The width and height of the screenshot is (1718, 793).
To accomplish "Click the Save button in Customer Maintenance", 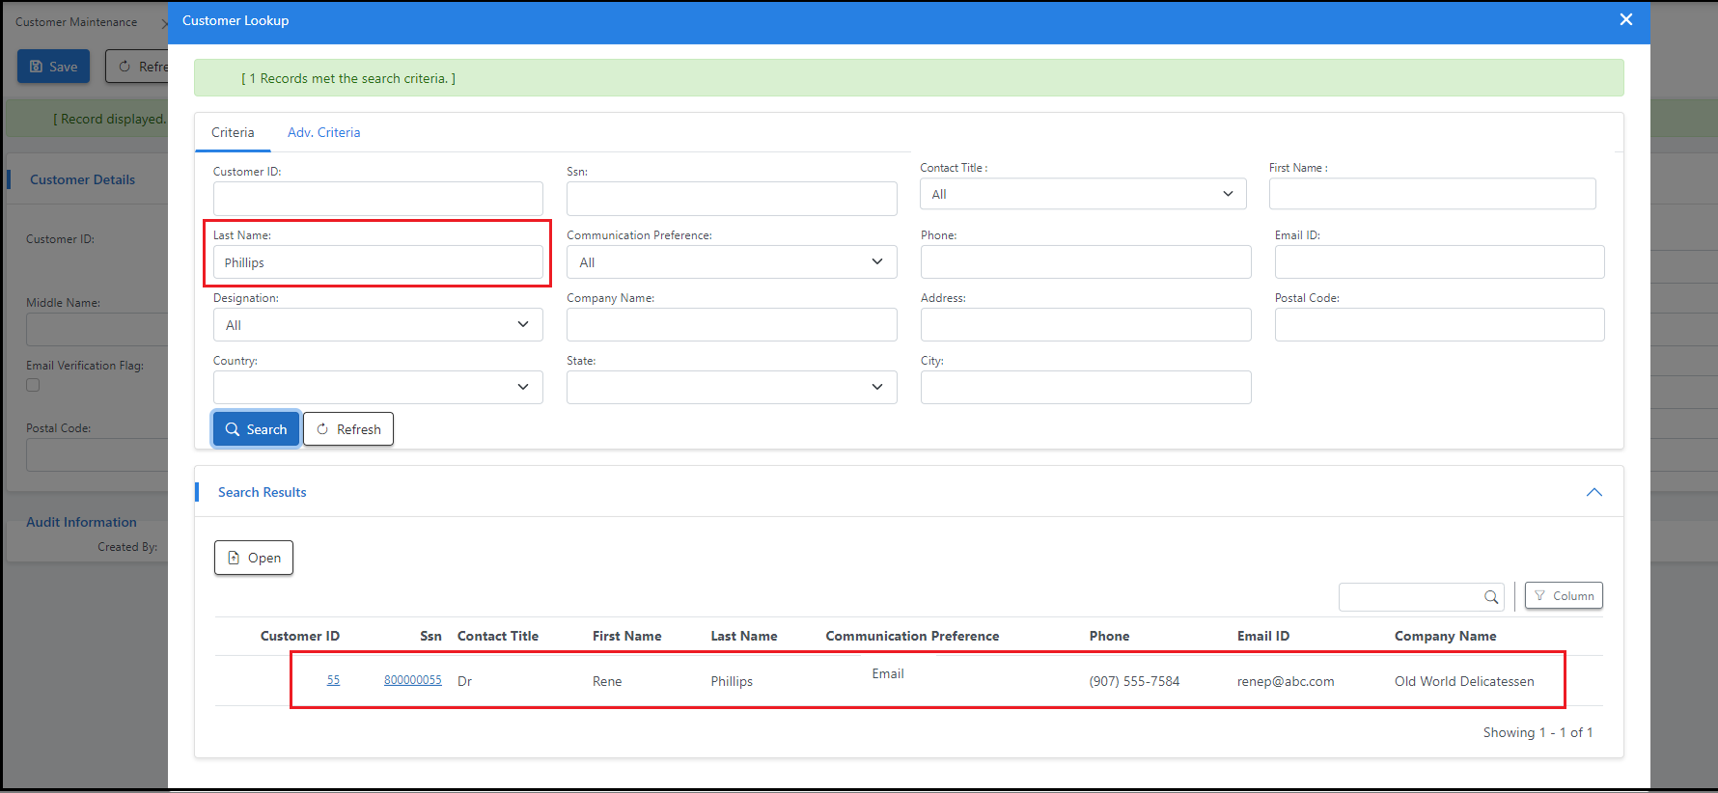I will coord(53,67).
